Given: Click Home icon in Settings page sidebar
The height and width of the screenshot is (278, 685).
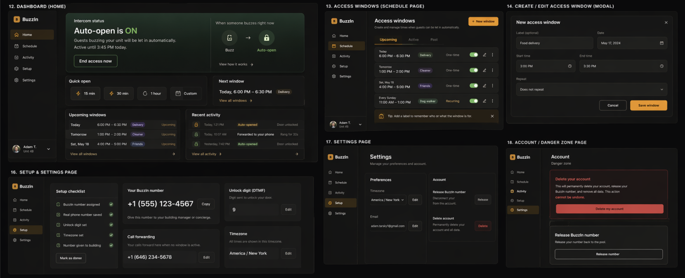Looking at the screenshot, I should (330, 172).
